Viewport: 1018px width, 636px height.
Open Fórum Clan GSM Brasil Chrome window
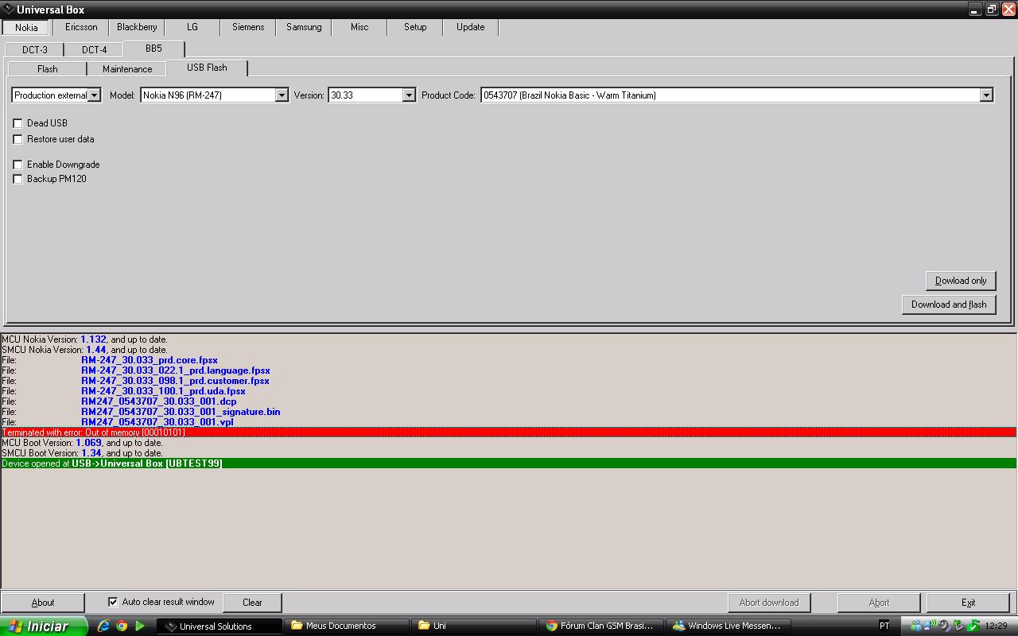click(600, 626)
